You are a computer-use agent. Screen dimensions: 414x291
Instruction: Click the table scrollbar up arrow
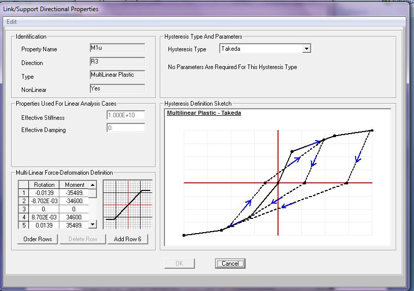click(92, 185)
